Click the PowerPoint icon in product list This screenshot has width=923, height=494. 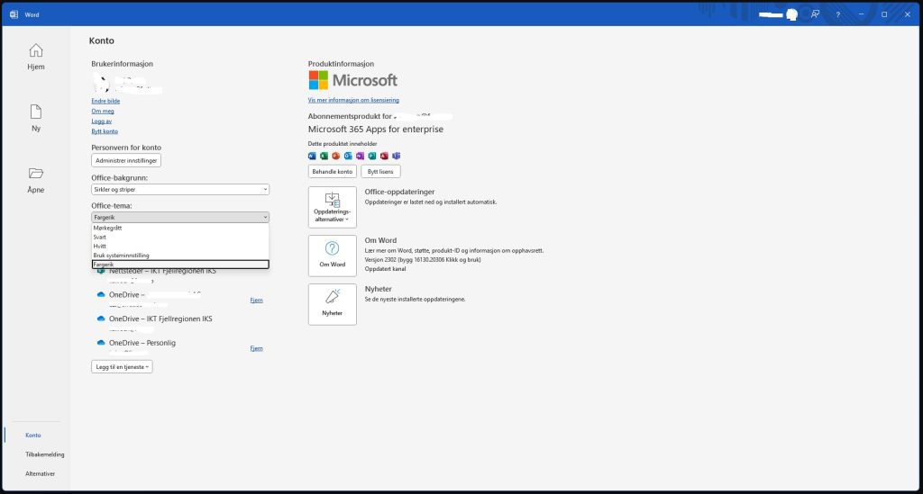point(336,156)
